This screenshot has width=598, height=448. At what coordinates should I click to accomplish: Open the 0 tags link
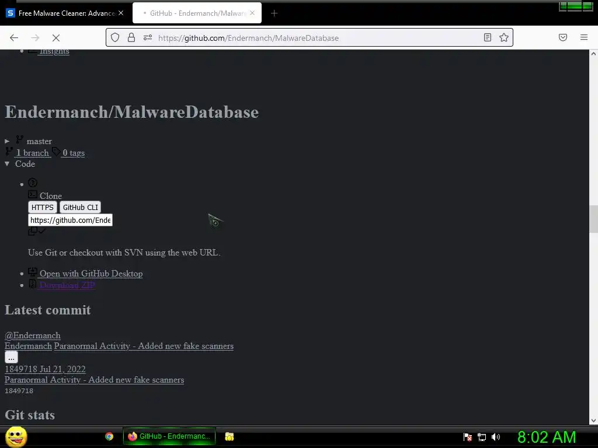click(x=73, y=153)
